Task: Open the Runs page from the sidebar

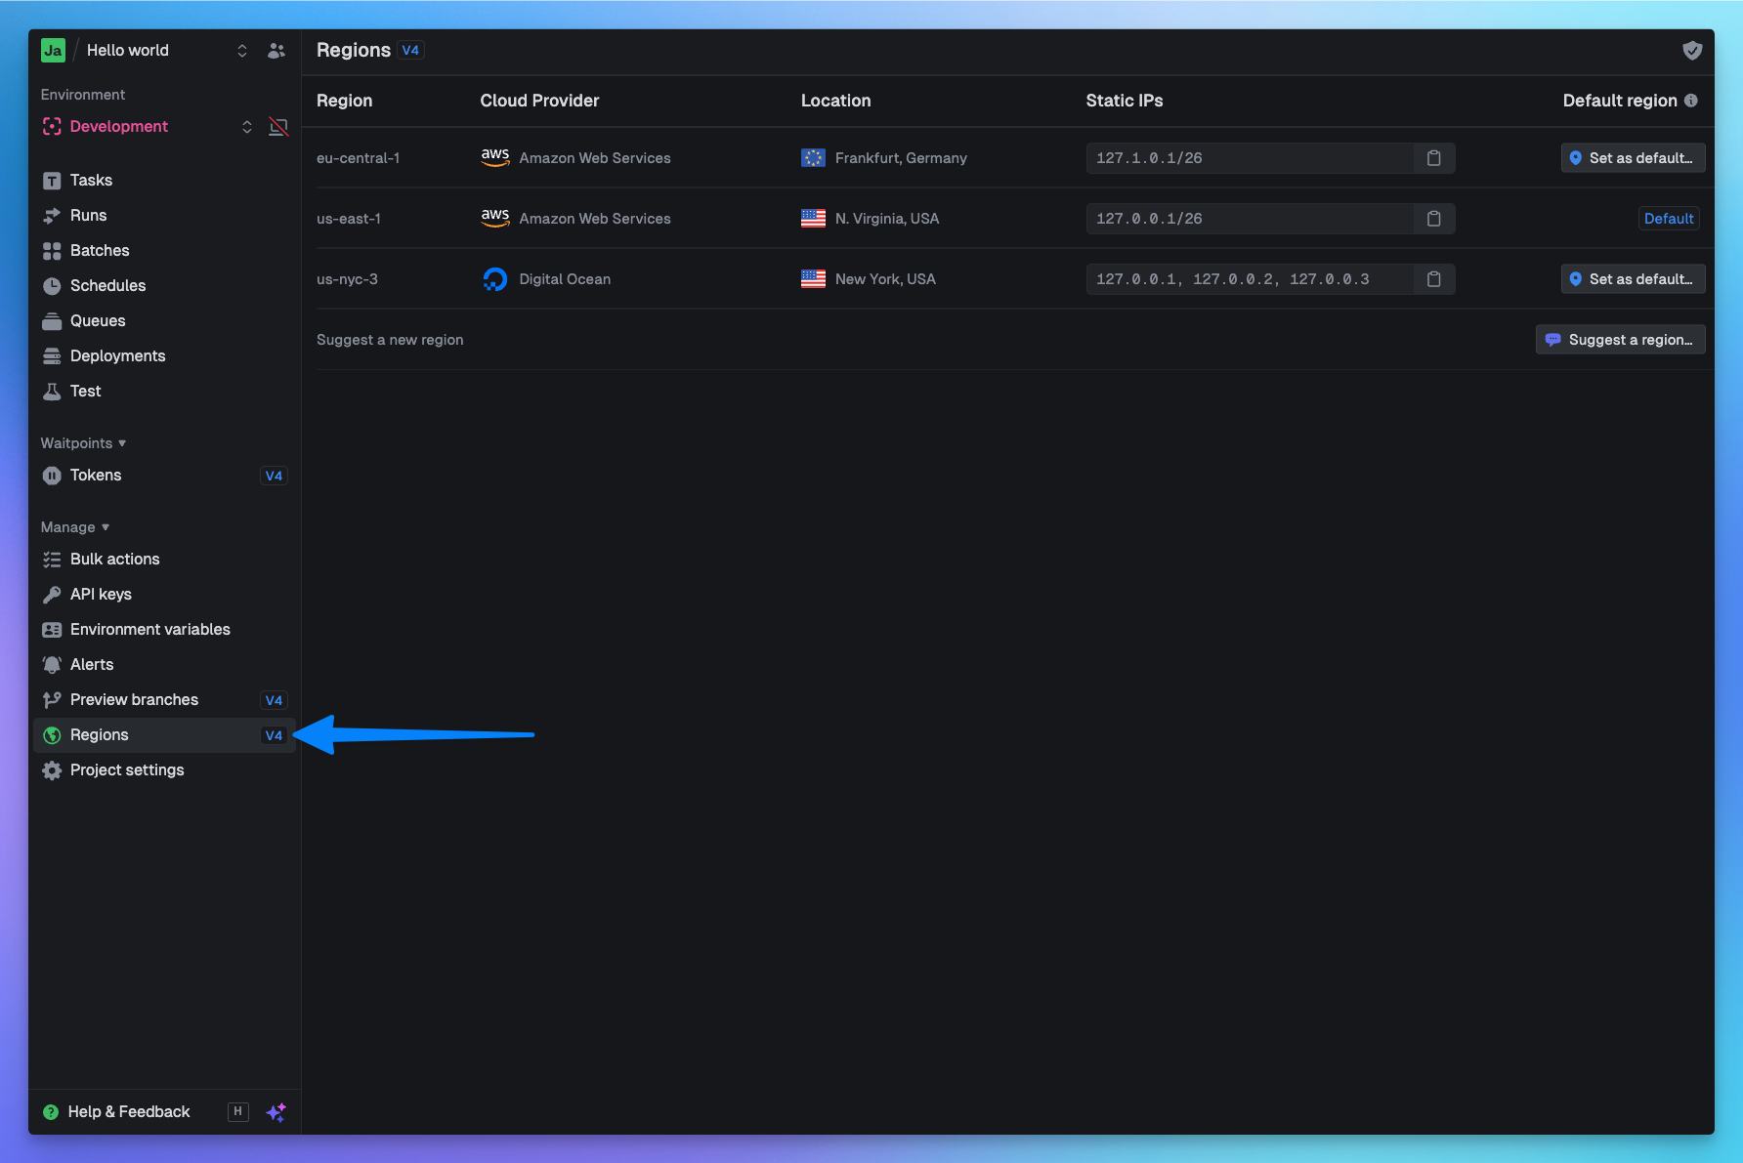Action: tap(164, 216)
